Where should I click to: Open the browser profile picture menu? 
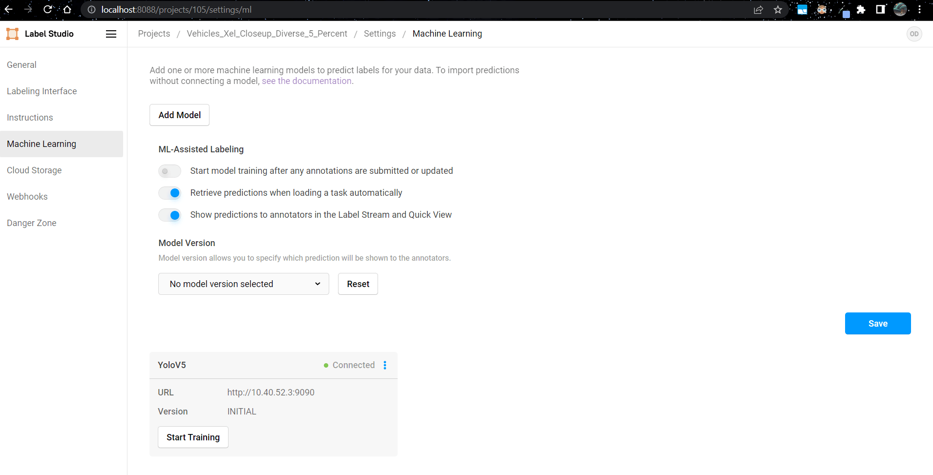point(901,9)
